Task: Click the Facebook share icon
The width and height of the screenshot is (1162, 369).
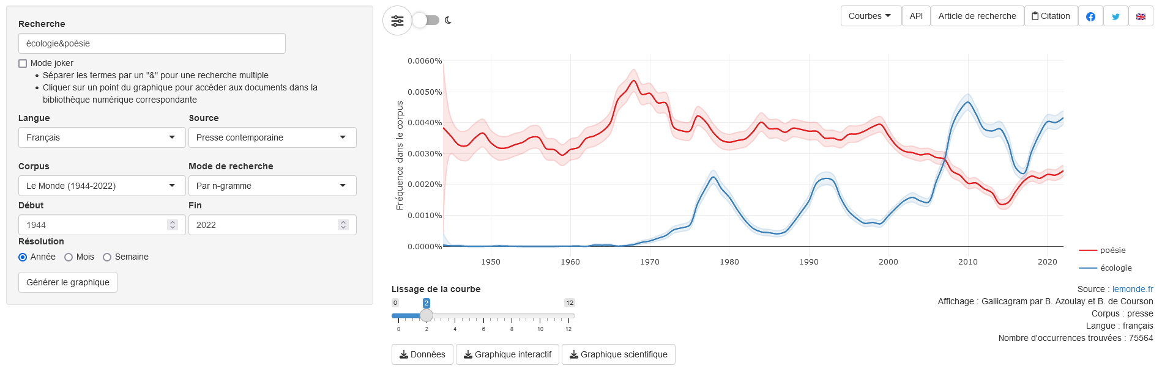Action: point(1090,16)
